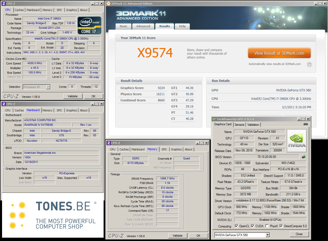
Task: Open the Basic tab in 3DMark 11
Action: (123, 26)
